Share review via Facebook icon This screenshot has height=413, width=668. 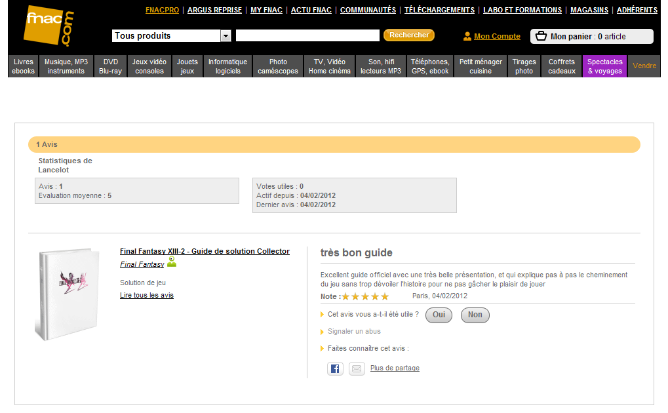335,368
